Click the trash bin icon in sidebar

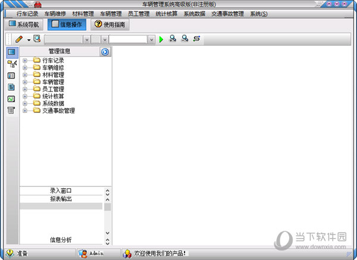11,110
